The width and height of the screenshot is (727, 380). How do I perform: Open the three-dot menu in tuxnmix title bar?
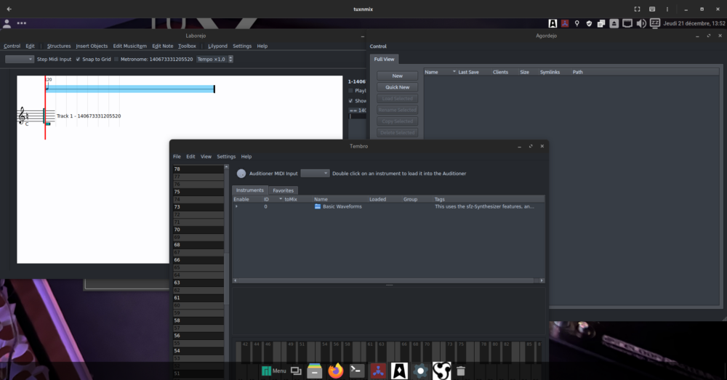coord(667,9)
